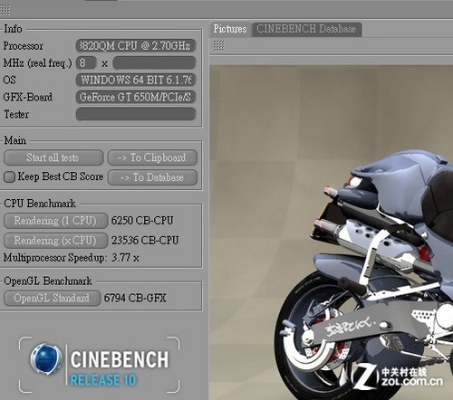Viewport: 453px width, 400px height.
Task: Click the empty MHz real frequency field
Action: (x=154, y=63)
